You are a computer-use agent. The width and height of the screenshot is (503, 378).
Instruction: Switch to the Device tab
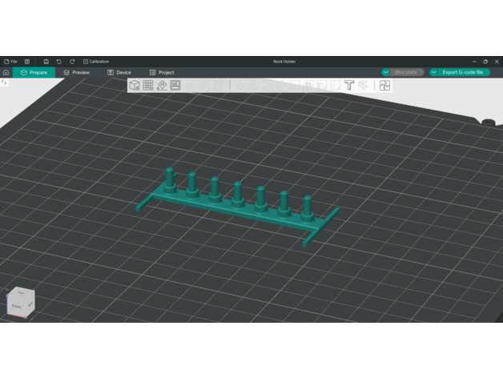click(119, 73)
